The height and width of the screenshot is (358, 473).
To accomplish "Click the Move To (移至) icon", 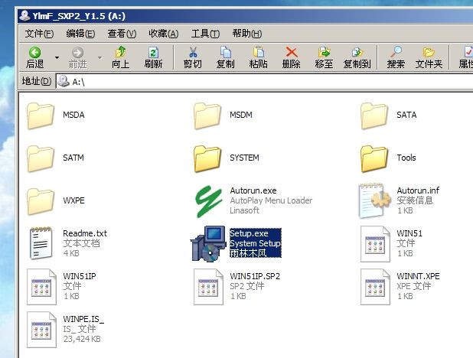I will (324, 52).
